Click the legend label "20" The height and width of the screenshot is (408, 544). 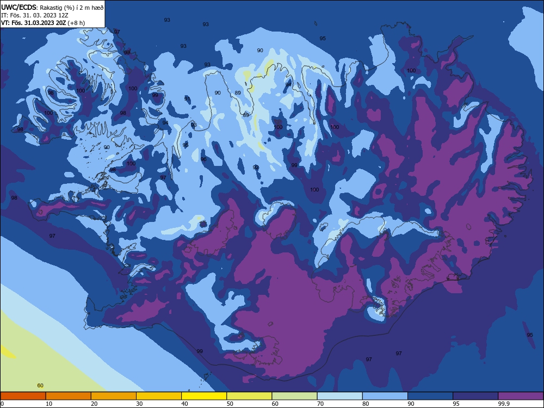(x=94, y=404)
